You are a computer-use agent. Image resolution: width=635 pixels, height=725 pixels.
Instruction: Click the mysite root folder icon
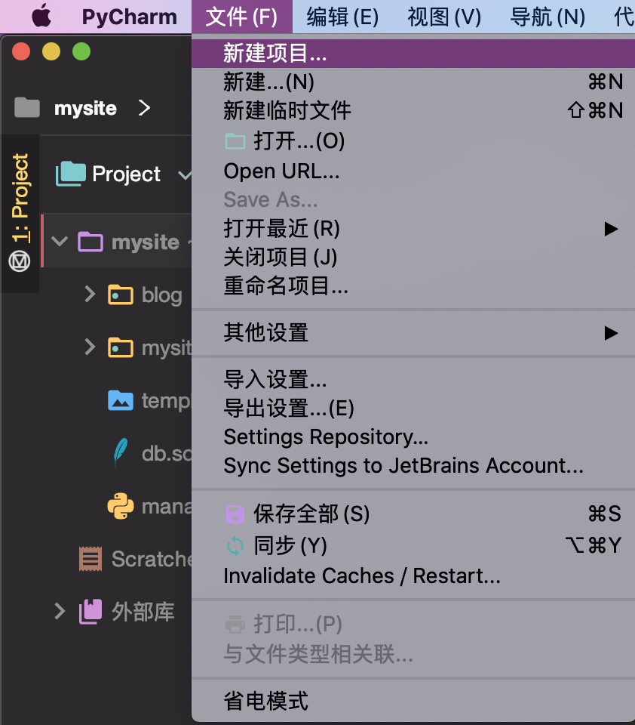point(90,242)
